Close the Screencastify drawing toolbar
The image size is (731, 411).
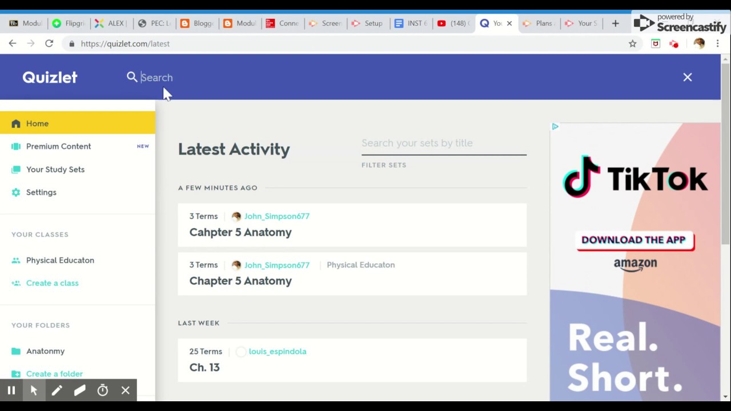coord(126,390)
